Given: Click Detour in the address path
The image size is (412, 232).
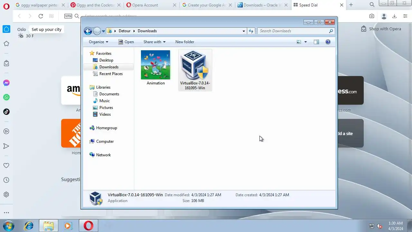Looking at the screenshot, I should 125,31.
